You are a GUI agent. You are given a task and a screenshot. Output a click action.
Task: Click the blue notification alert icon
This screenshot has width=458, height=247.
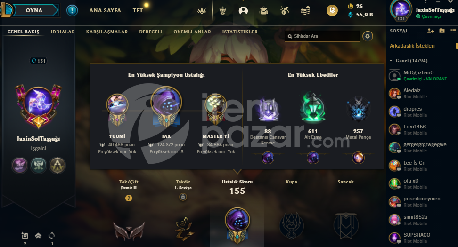pos(72,10)
